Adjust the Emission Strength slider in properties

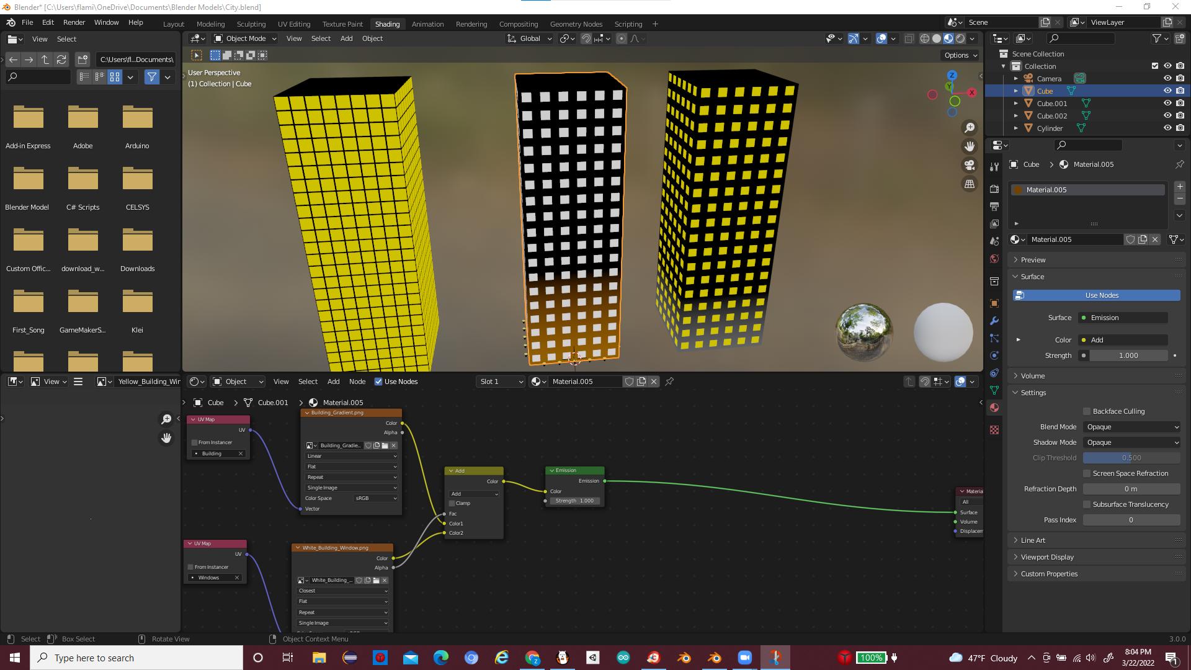[1128, 355]
